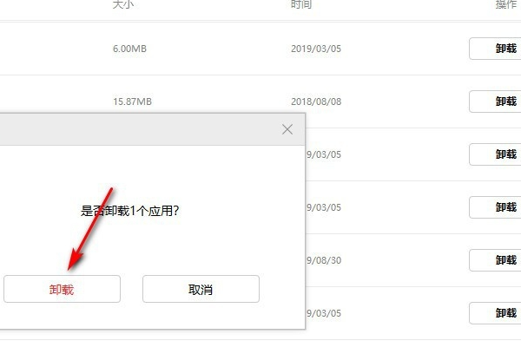
Task: Click 取消 to cancel uninstalling
Action: point(201,289)
